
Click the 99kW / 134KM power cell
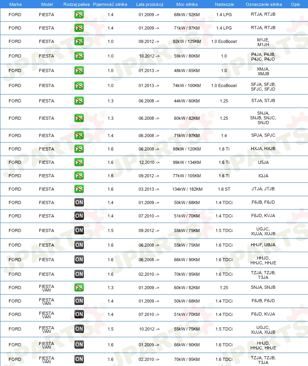click(187, 162)
